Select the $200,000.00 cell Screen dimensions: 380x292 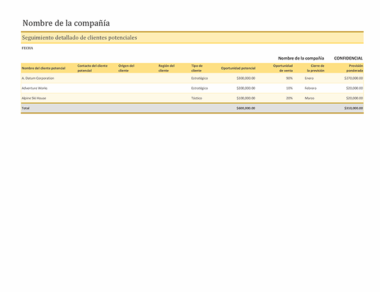click(246, 88)
